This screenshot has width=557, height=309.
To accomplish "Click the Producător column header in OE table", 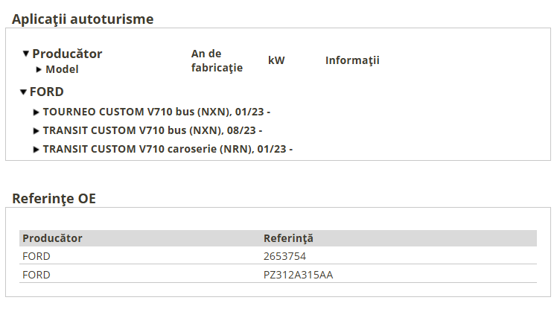I will click(52, 238).
